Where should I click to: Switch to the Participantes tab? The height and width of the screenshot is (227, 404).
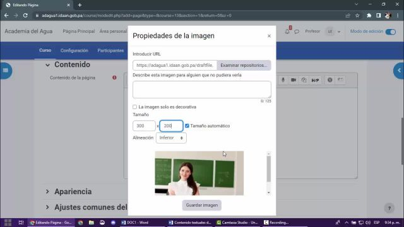click(x=110, y=50)
